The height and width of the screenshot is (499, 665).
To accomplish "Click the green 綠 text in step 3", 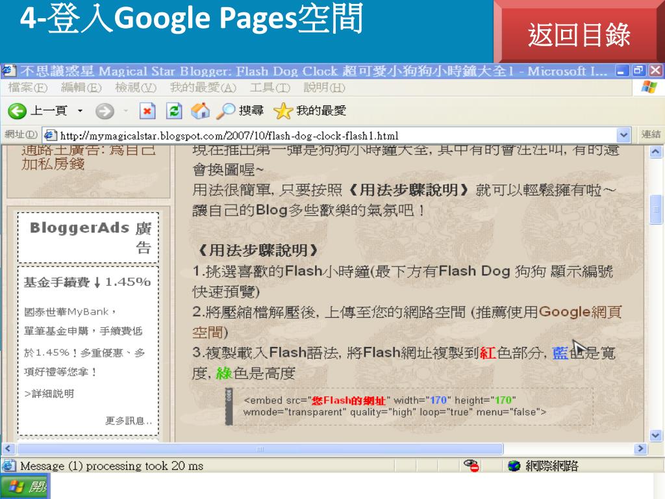I will 224,374.
